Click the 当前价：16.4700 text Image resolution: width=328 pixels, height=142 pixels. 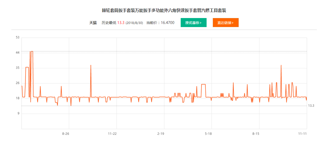point(160,23)
